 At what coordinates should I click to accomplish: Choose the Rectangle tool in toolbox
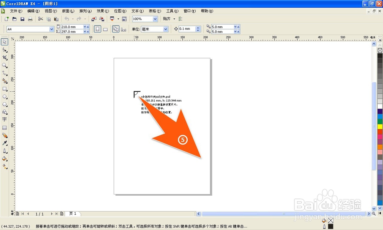5,89
